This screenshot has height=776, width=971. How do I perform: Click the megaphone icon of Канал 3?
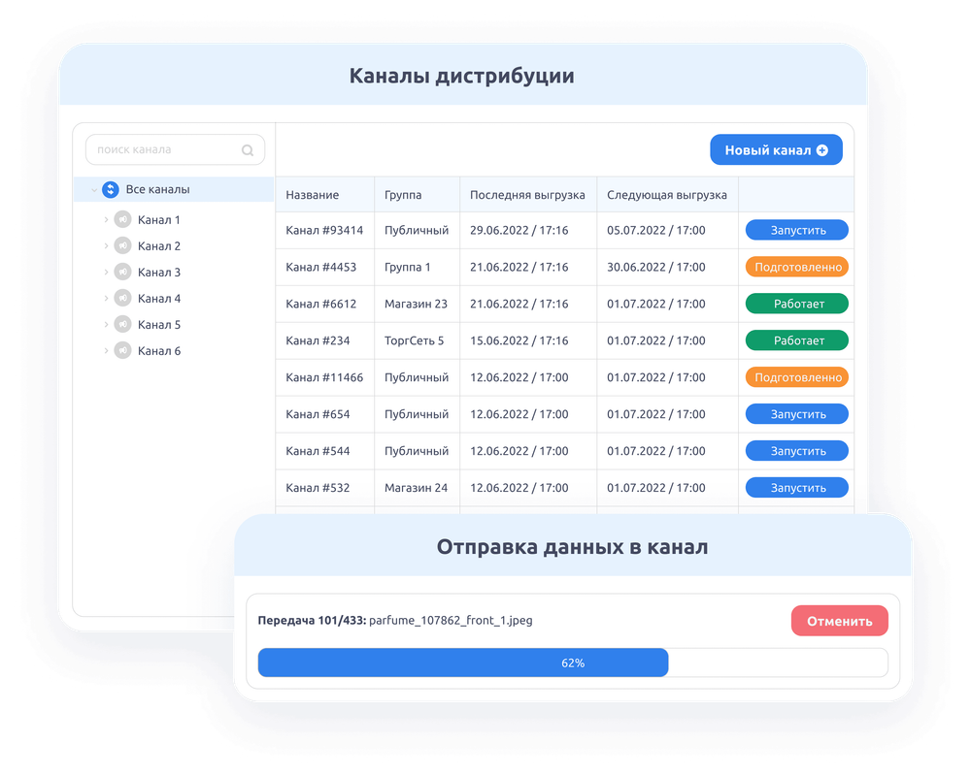(x=122, y=273)
